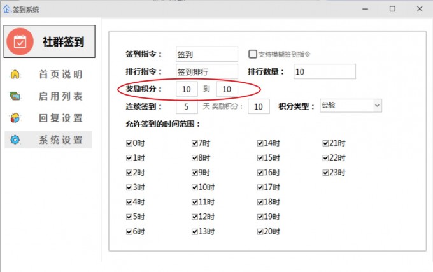Uncheck the 14时 checkbox
This screenshot has height=272, width=433.
[x=260, y=143]
